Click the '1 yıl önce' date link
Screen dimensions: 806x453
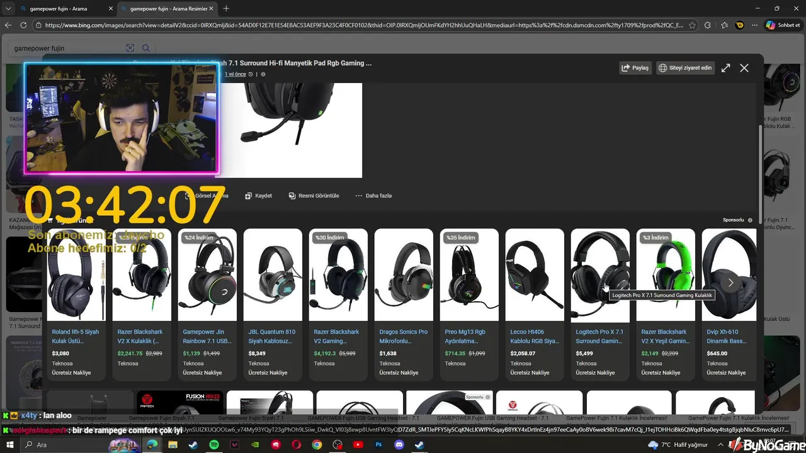tap(236, 74)
